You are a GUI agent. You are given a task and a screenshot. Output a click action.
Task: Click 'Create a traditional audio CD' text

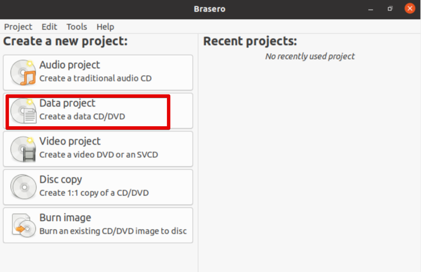click(96, 79)
